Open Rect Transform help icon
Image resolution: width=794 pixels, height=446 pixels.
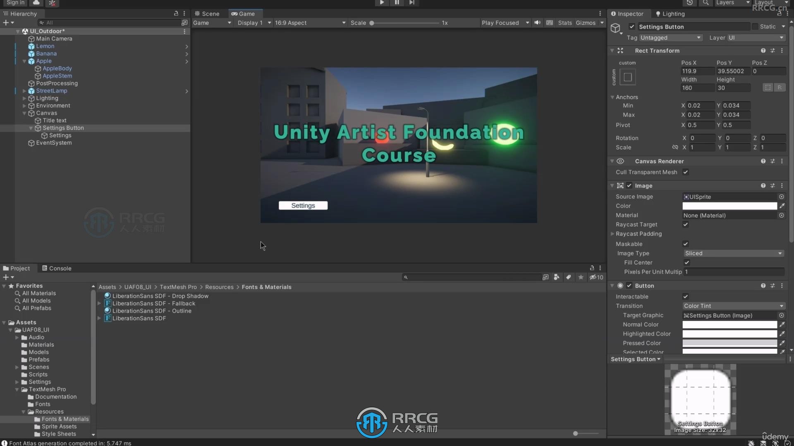763,50
